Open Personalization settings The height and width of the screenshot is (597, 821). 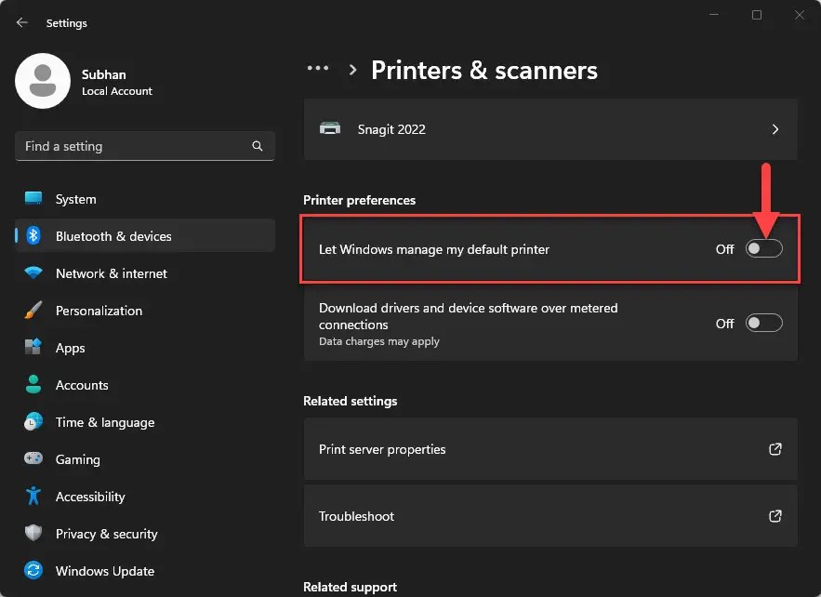click(x=98, y=311)
